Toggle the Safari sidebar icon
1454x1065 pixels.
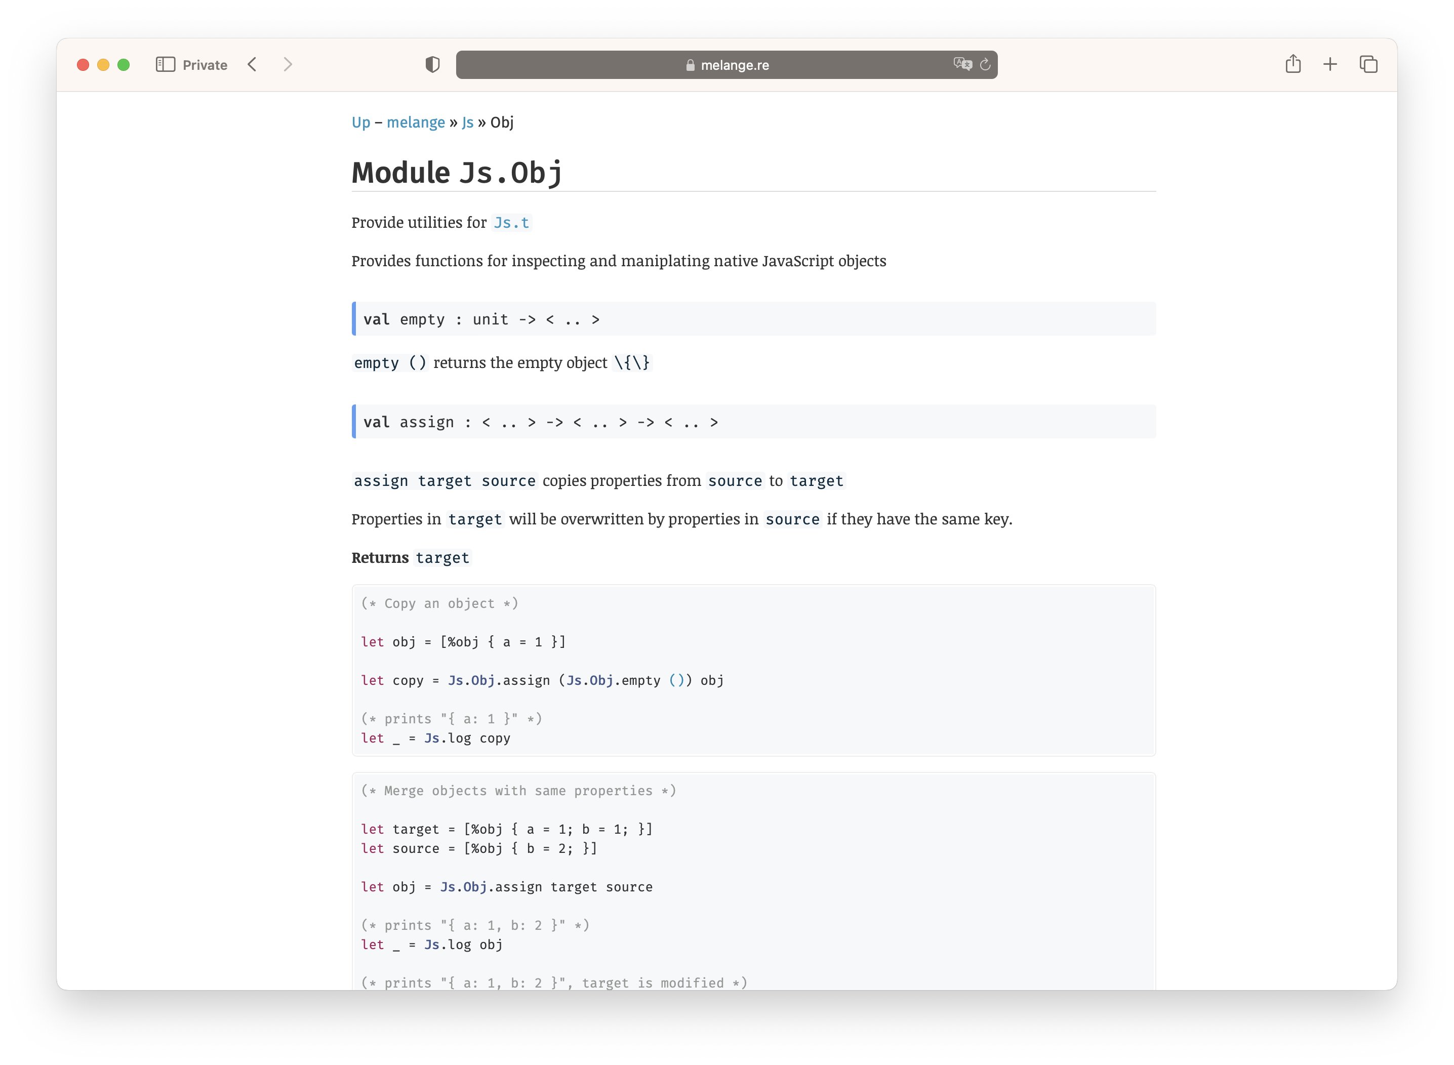165,64
